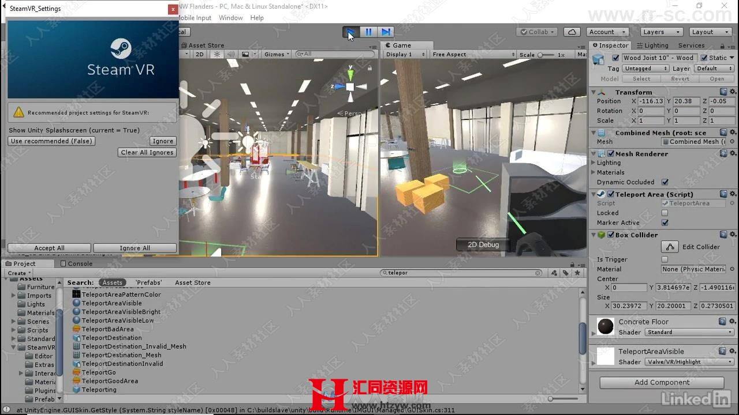The image size is (739, 415).
Task: Click search by type filter icon
Action: 554,273
